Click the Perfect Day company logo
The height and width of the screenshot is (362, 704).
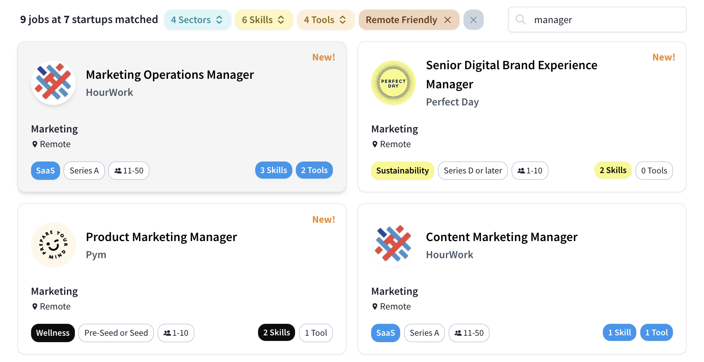[x=393, y=83]
